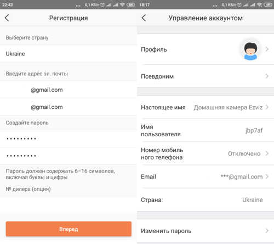Screen dimensions: 274x244
Task: Click the Имя пользователя label
Action: click(x=161, y=130)
